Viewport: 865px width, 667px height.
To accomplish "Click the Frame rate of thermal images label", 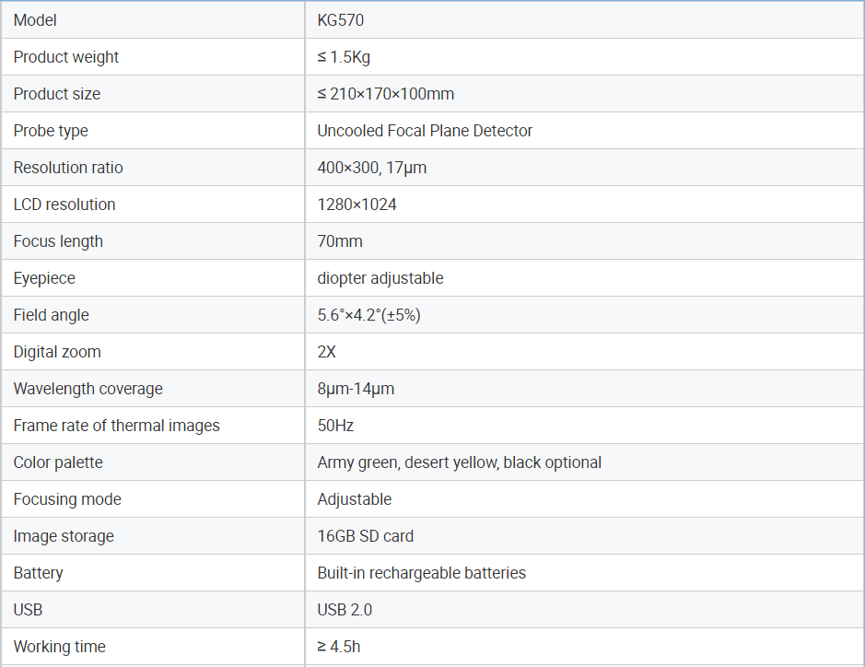I will click(x=116, y=426).
